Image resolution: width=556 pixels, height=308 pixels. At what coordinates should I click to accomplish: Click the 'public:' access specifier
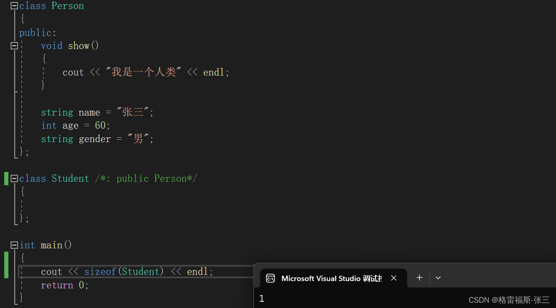tap(38, 33)
